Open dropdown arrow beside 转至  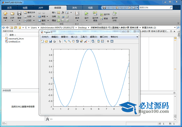click(47, 17)
